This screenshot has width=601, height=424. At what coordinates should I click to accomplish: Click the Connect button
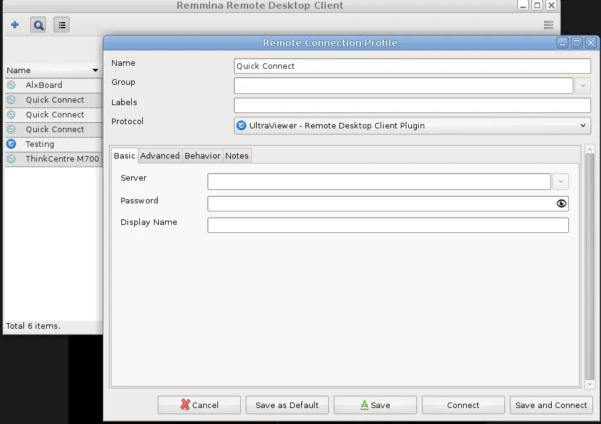[x=463, y=405]
